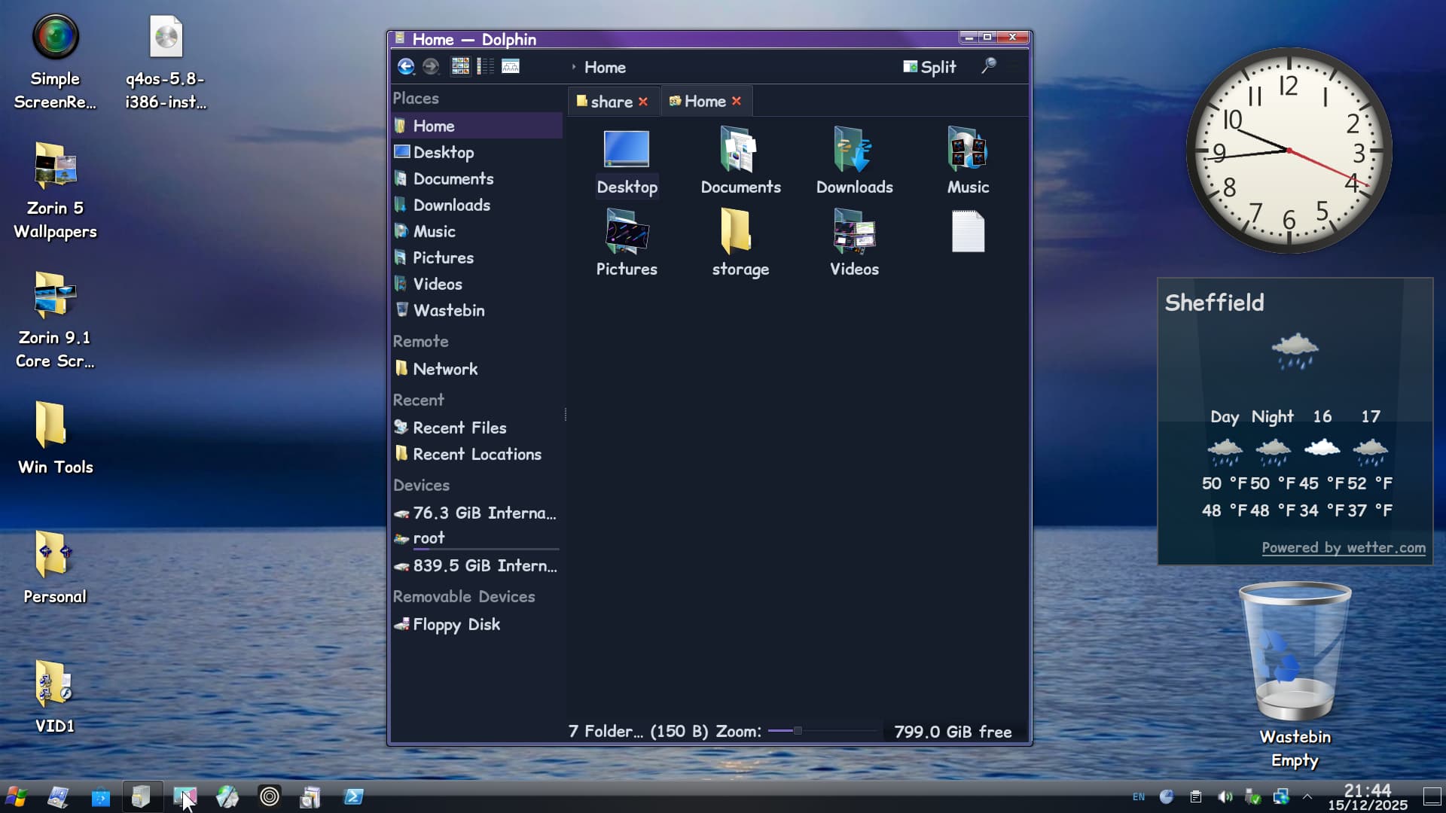Toggle the Split view button

pyautogui.click(x=929, y=67)
